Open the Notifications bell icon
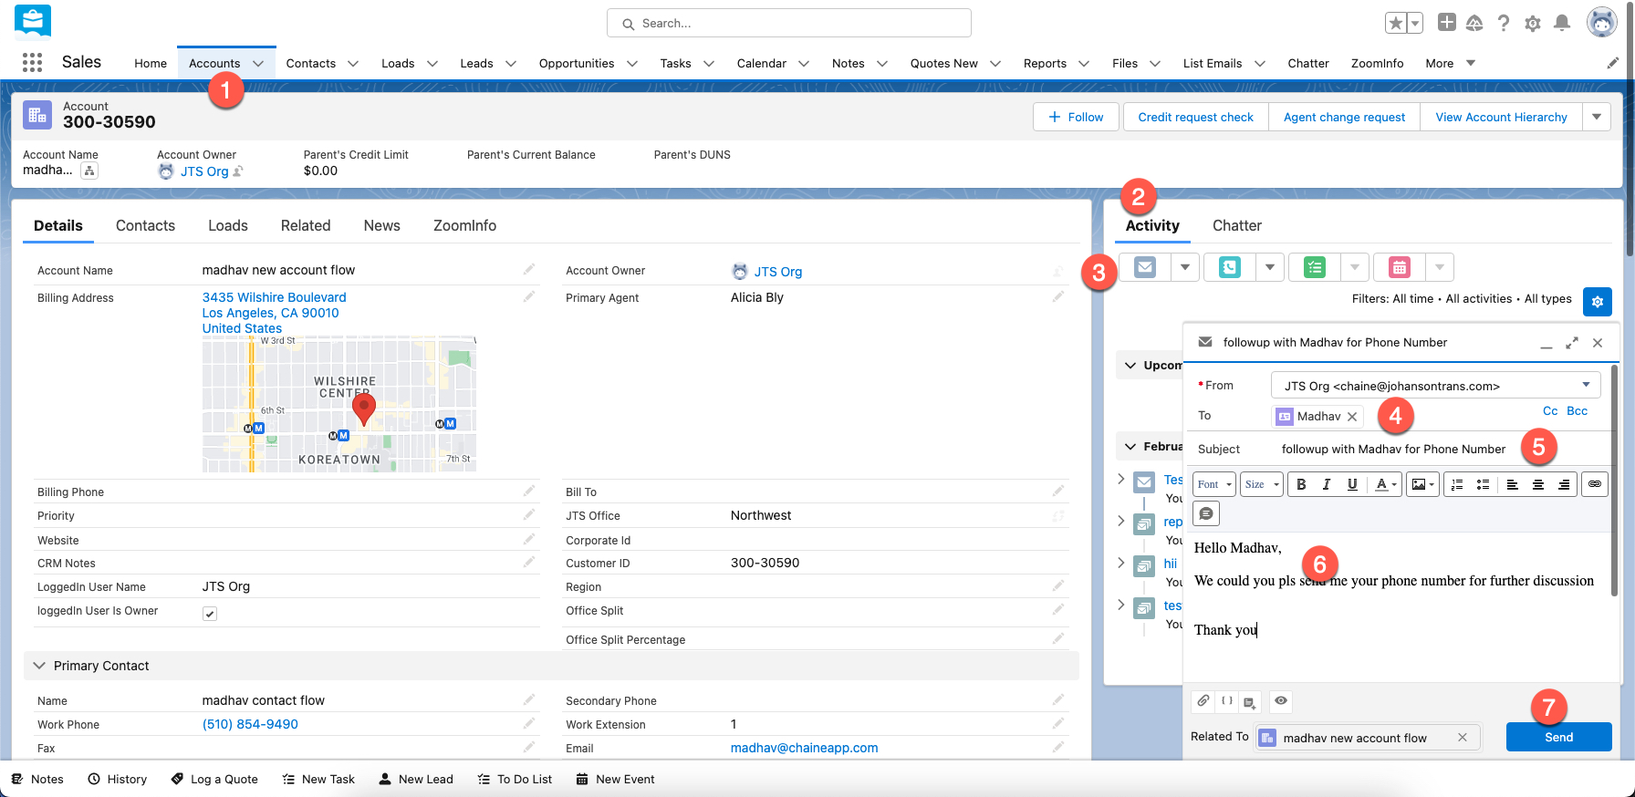The width and height of the screenshot is (1635, 797). [x=1562, y=24]
